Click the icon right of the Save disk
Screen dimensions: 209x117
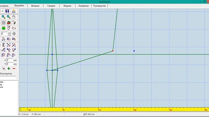click(x=14, y=11)
